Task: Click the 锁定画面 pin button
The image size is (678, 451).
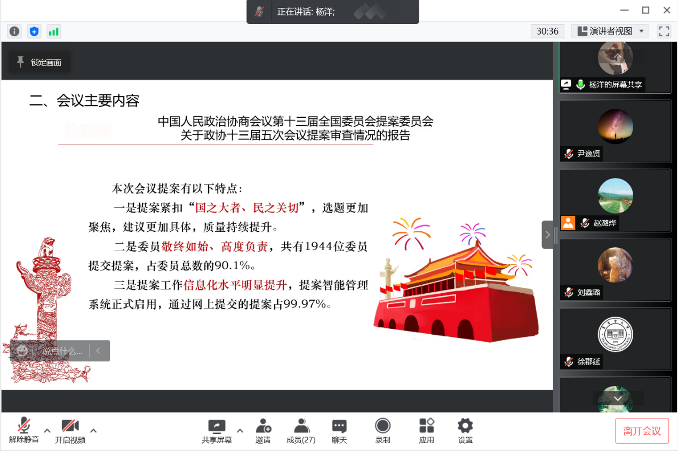Action: [39, 62]
